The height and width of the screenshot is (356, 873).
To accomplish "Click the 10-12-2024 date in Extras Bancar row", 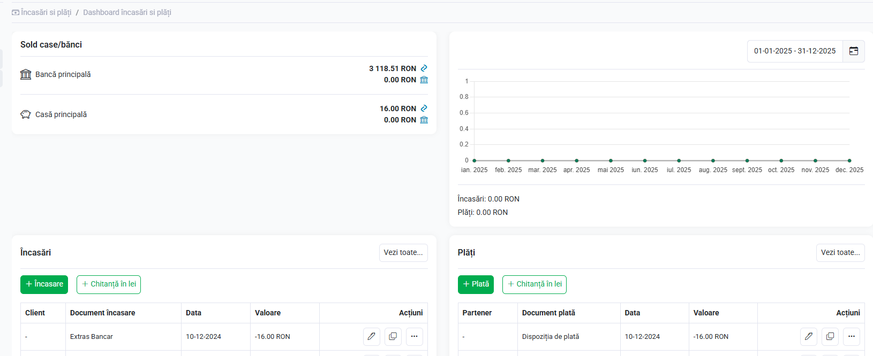I will click(x=204, y=337).
